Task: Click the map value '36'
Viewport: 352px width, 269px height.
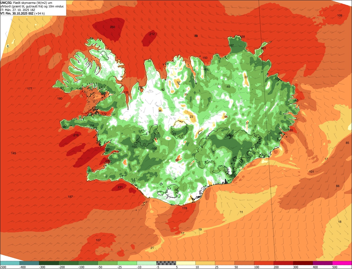Action: [160, 111]
